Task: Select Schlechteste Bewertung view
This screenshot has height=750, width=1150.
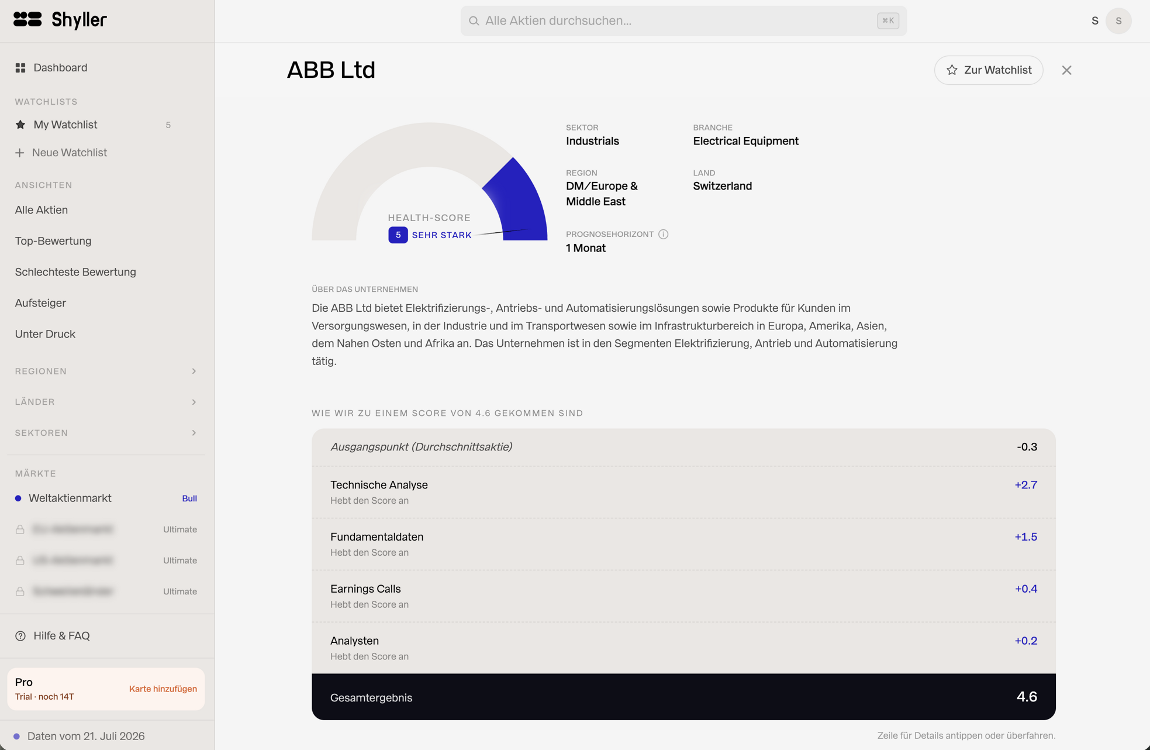Action: pos(106,272)
